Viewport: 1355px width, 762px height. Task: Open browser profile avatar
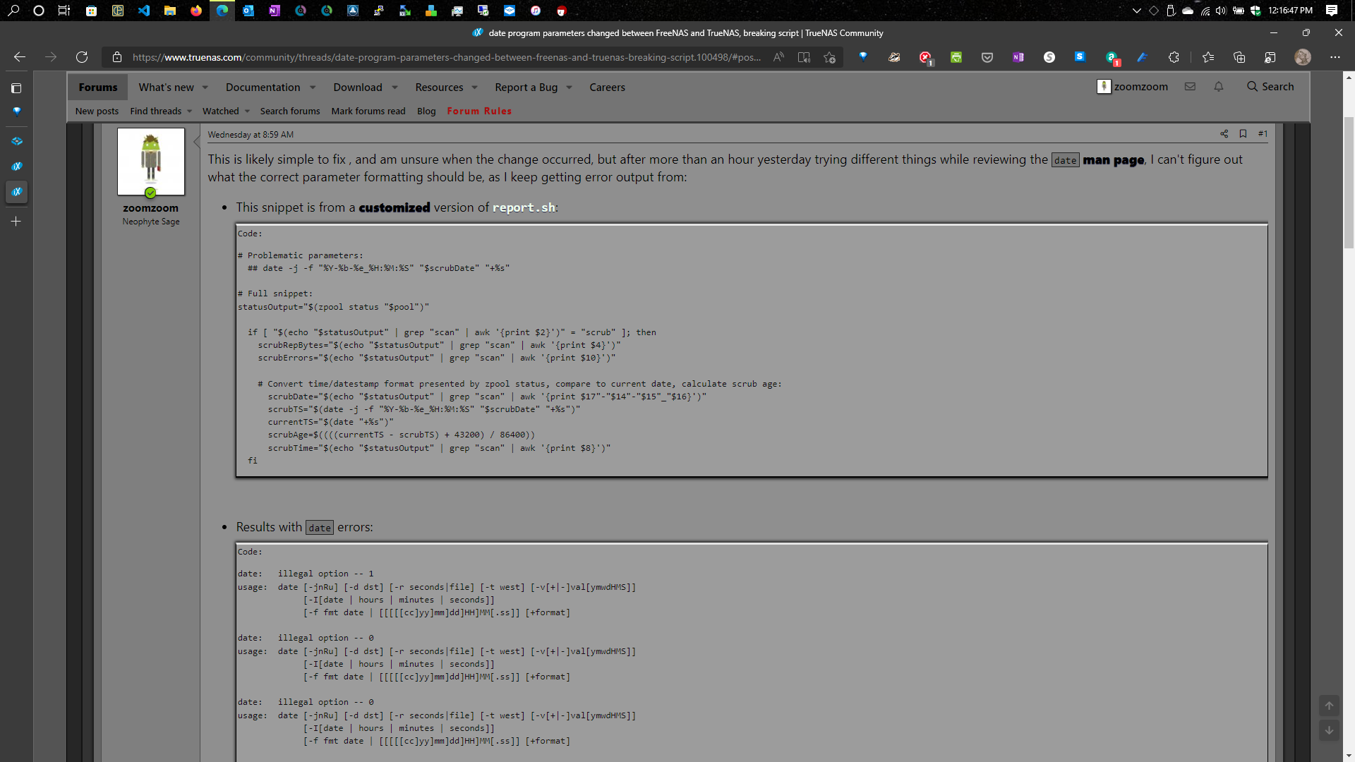(1303, 57)
